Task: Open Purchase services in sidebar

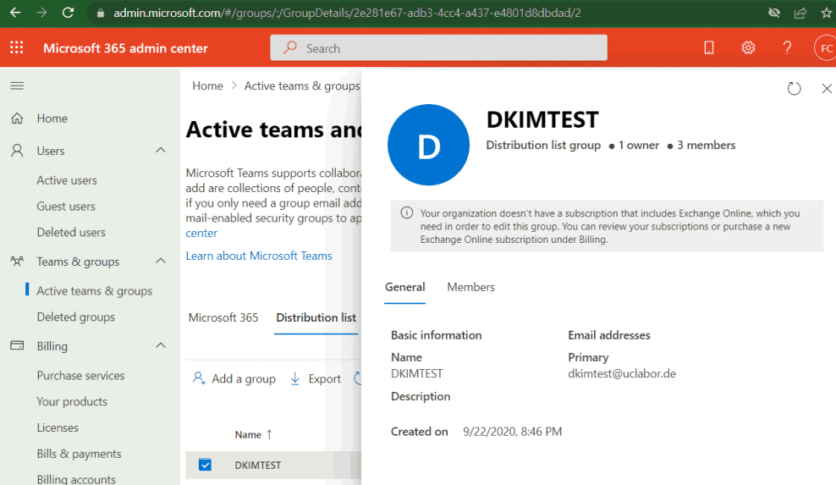Action: [80, 376]
